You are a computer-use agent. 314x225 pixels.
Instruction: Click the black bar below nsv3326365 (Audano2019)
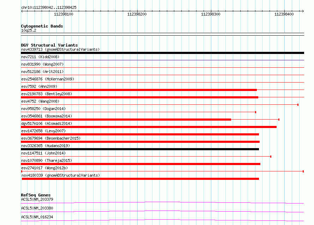click(140, 149)
